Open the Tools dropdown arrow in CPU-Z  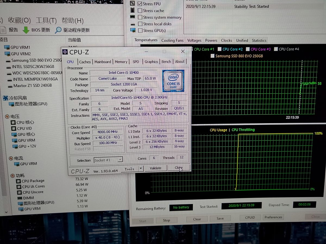coord(140,168)
